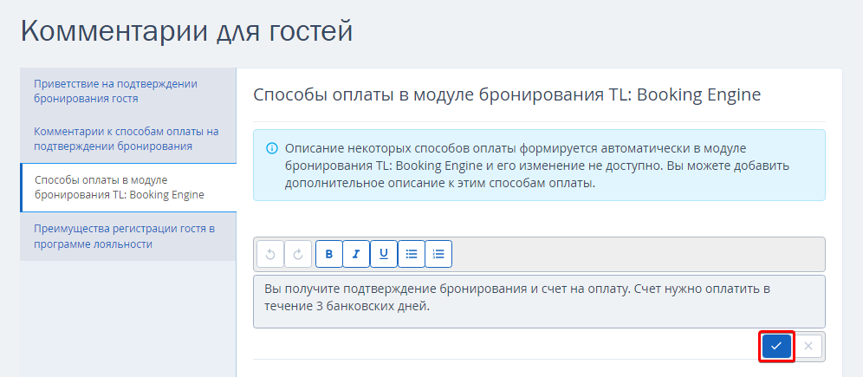The image size is (863, 377).
Task: Click inside the payment comment text area
Action: point(539,302)
